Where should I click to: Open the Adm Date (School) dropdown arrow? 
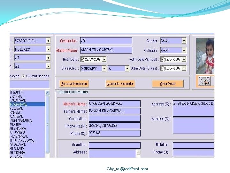coord(184,59)
